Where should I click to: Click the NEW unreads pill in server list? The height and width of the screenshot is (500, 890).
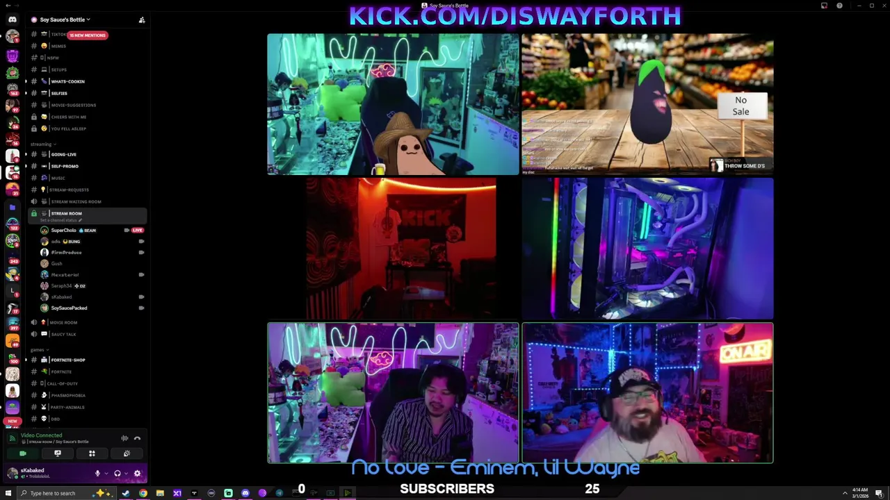point(13,421)
